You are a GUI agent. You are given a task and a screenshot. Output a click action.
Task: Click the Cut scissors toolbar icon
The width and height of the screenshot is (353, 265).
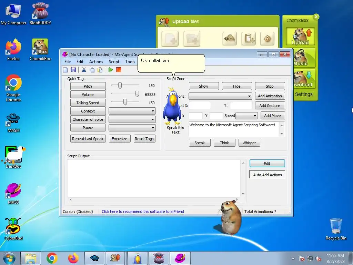[x=84, y=70]
